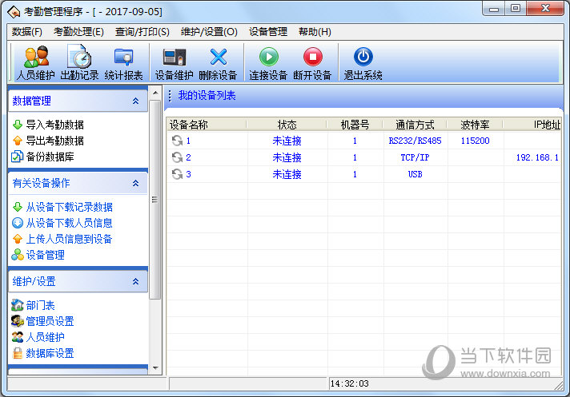Image resolution: width=570 pixels, height=397 pixels.
Task: Collapse the 维护/设置 panel
Action: [x=135, y=281]
